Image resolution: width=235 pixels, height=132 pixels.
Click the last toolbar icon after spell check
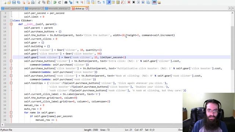[159, 2]
